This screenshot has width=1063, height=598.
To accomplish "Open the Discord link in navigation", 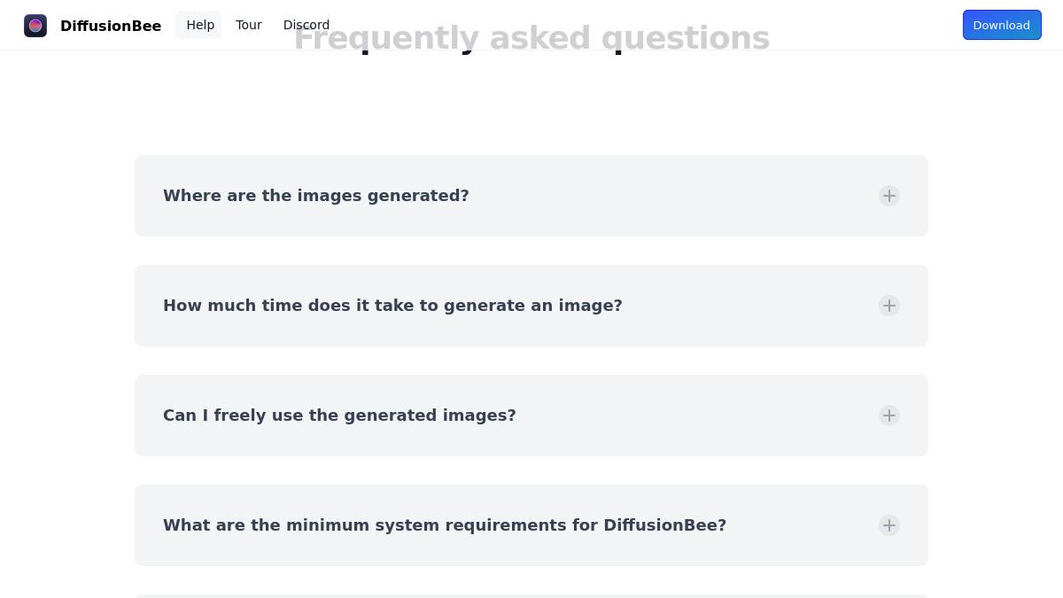I will pyautogui.click(x=306, y=25).
